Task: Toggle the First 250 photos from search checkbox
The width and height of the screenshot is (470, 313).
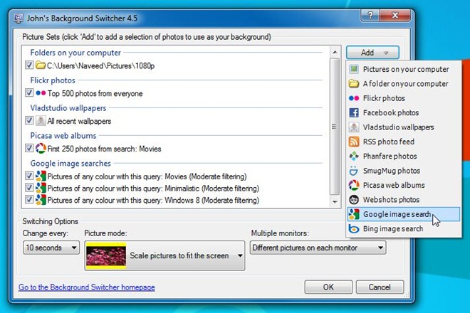Action: [29, 148]
